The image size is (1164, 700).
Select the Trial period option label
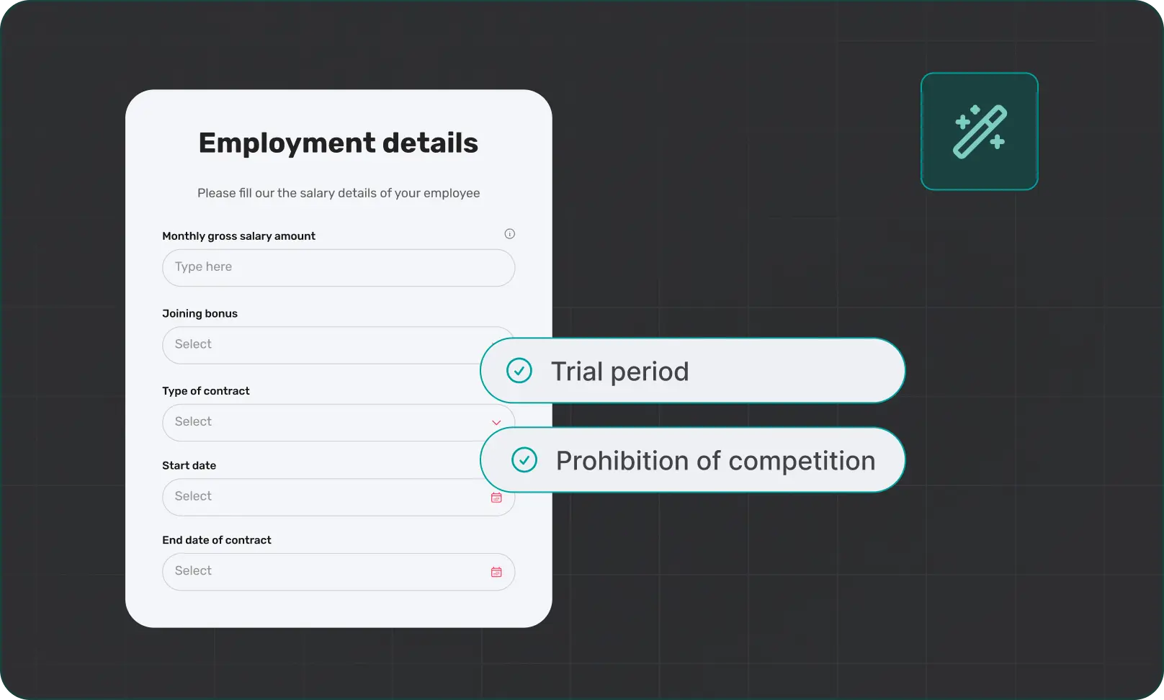point(619,372)
